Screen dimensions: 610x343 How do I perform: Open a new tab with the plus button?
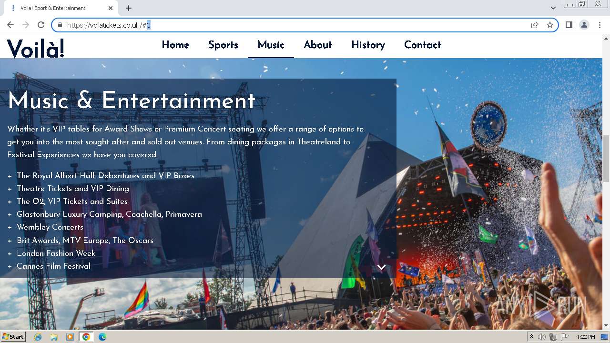click(x=129, y=8)
